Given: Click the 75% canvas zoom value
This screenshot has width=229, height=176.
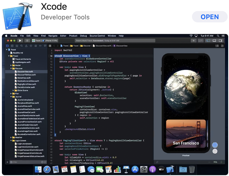Looking at the screenshot, I should pyautogui.click(x=215, y=162).
